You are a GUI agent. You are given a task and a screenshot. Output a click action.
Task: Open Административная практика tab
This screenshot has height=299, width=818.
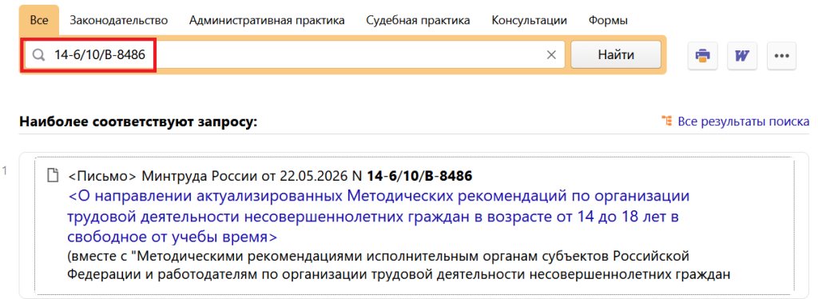(x=267, y=20)
